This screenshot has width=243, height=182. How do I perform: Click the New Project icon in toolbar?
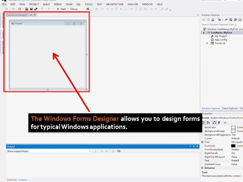(x=19, y=9)
